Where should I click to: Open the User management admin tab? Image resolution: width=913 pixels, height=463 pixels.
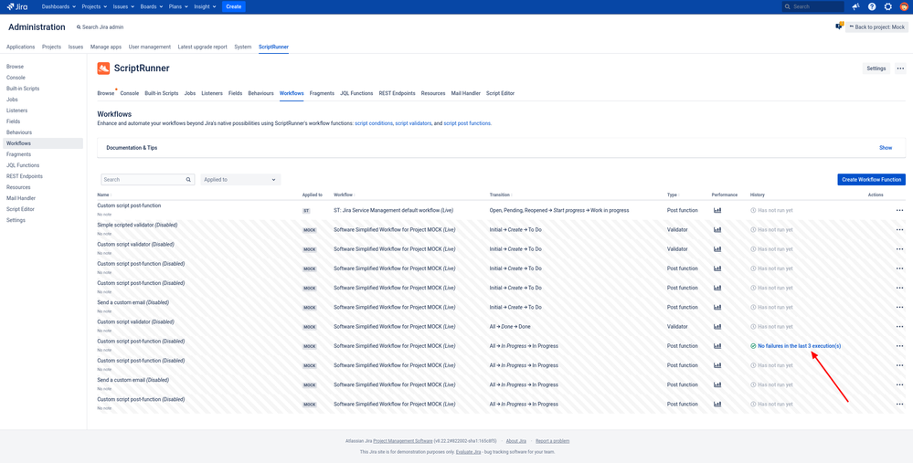click(x=150, y=47)
